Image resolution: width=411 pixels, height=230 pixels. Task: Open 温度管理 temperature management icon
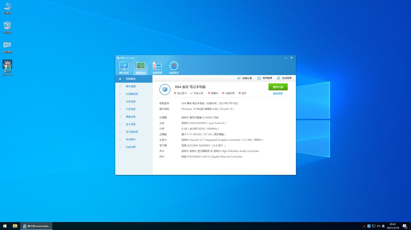point(157,66)
